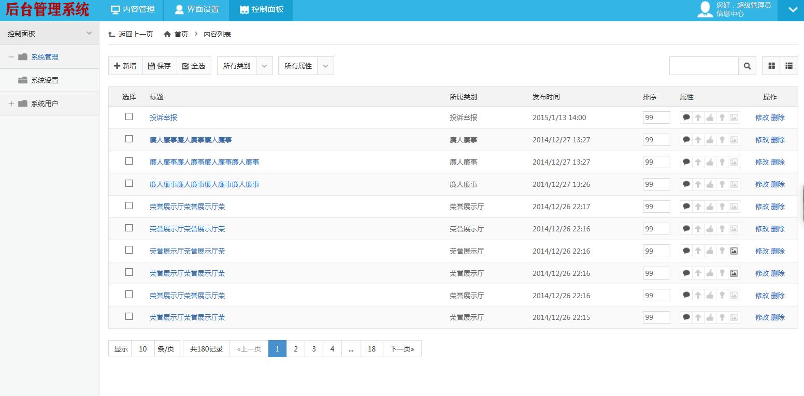Switch to the 界面设置 tab
The height and width of the screenshot is (396, 804).
pyautogui.click(x=197, y=10)
